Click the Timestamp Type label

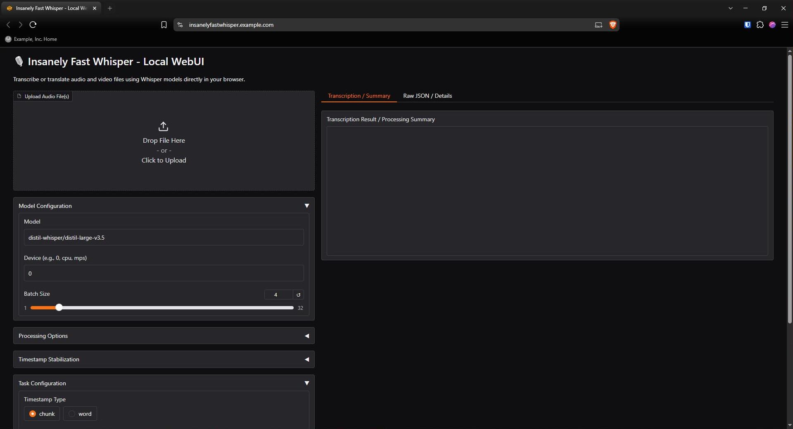tap(45, 399)
